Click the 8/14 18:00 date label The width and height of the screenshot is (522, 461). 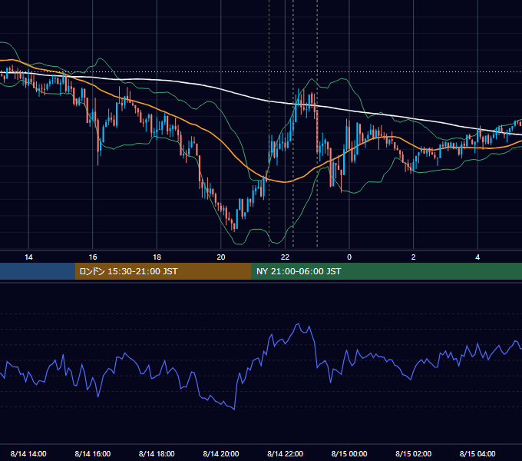click(x=157, y=453)
